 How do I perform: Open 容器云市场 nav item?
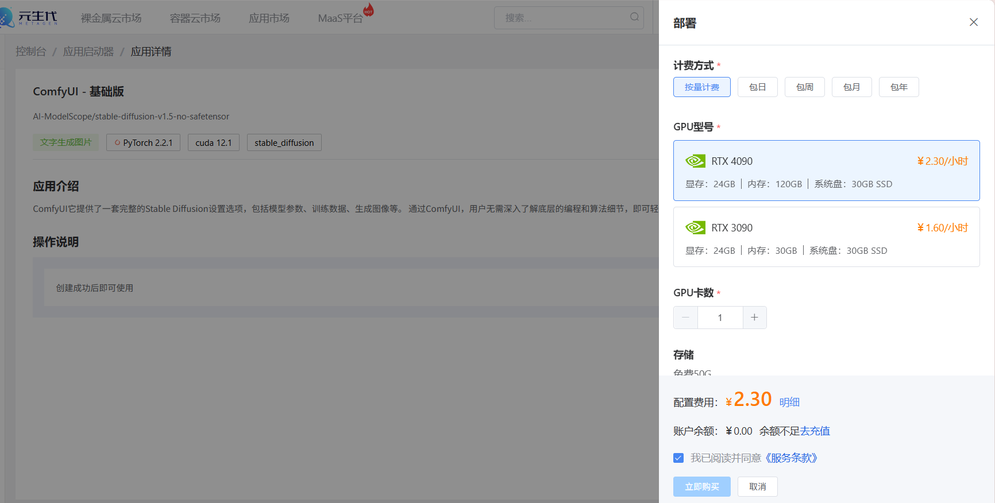195,18
